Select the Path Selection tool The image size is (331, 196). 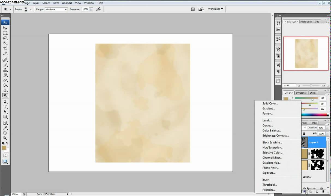click(x=5, y=112)
